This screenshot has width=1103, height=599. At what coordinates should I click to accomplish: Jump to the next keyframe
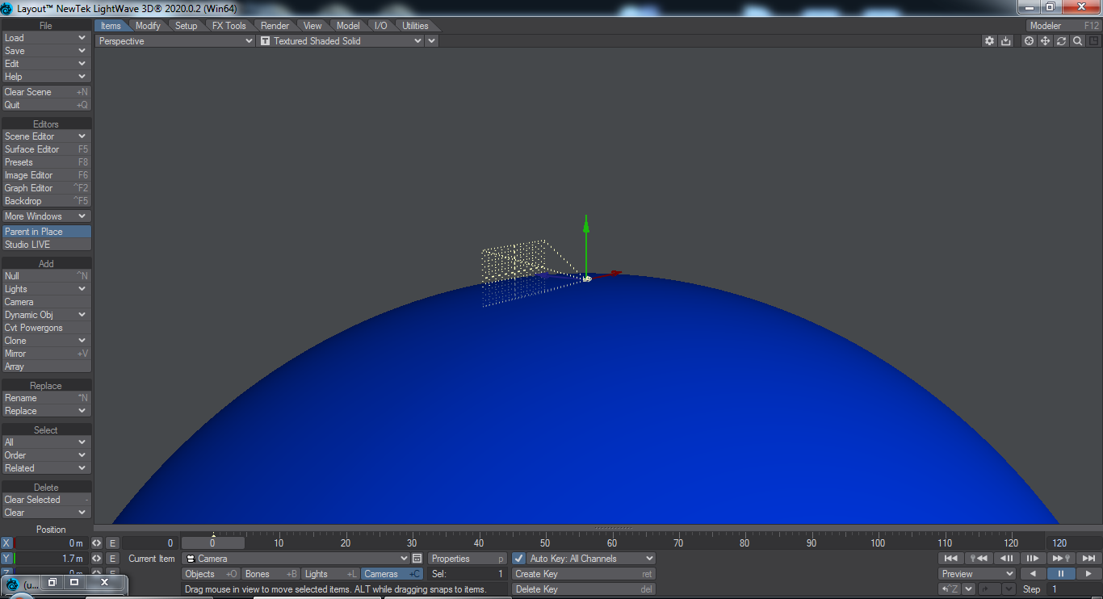pyautogui.click(x=1061, y=559)
